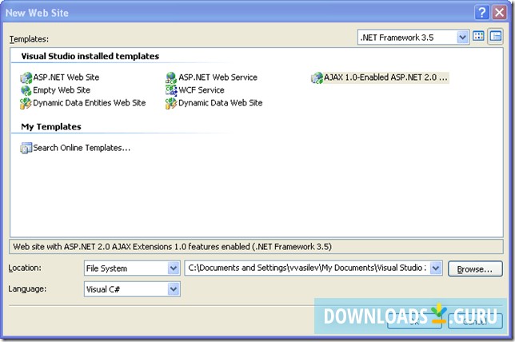Image resolution: width=515 pixels, height=342 pixels.
Task: Click the Help question mark button
Action: [x=482, y=13]
